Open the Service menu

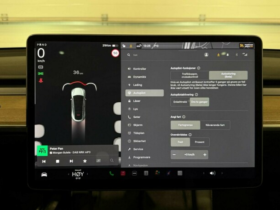point(135,149)
